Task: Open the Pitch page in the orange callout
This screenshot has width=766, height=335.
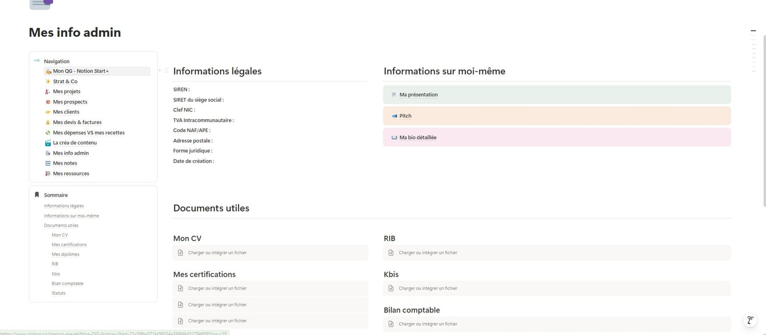Action: (x=405, y=116)
